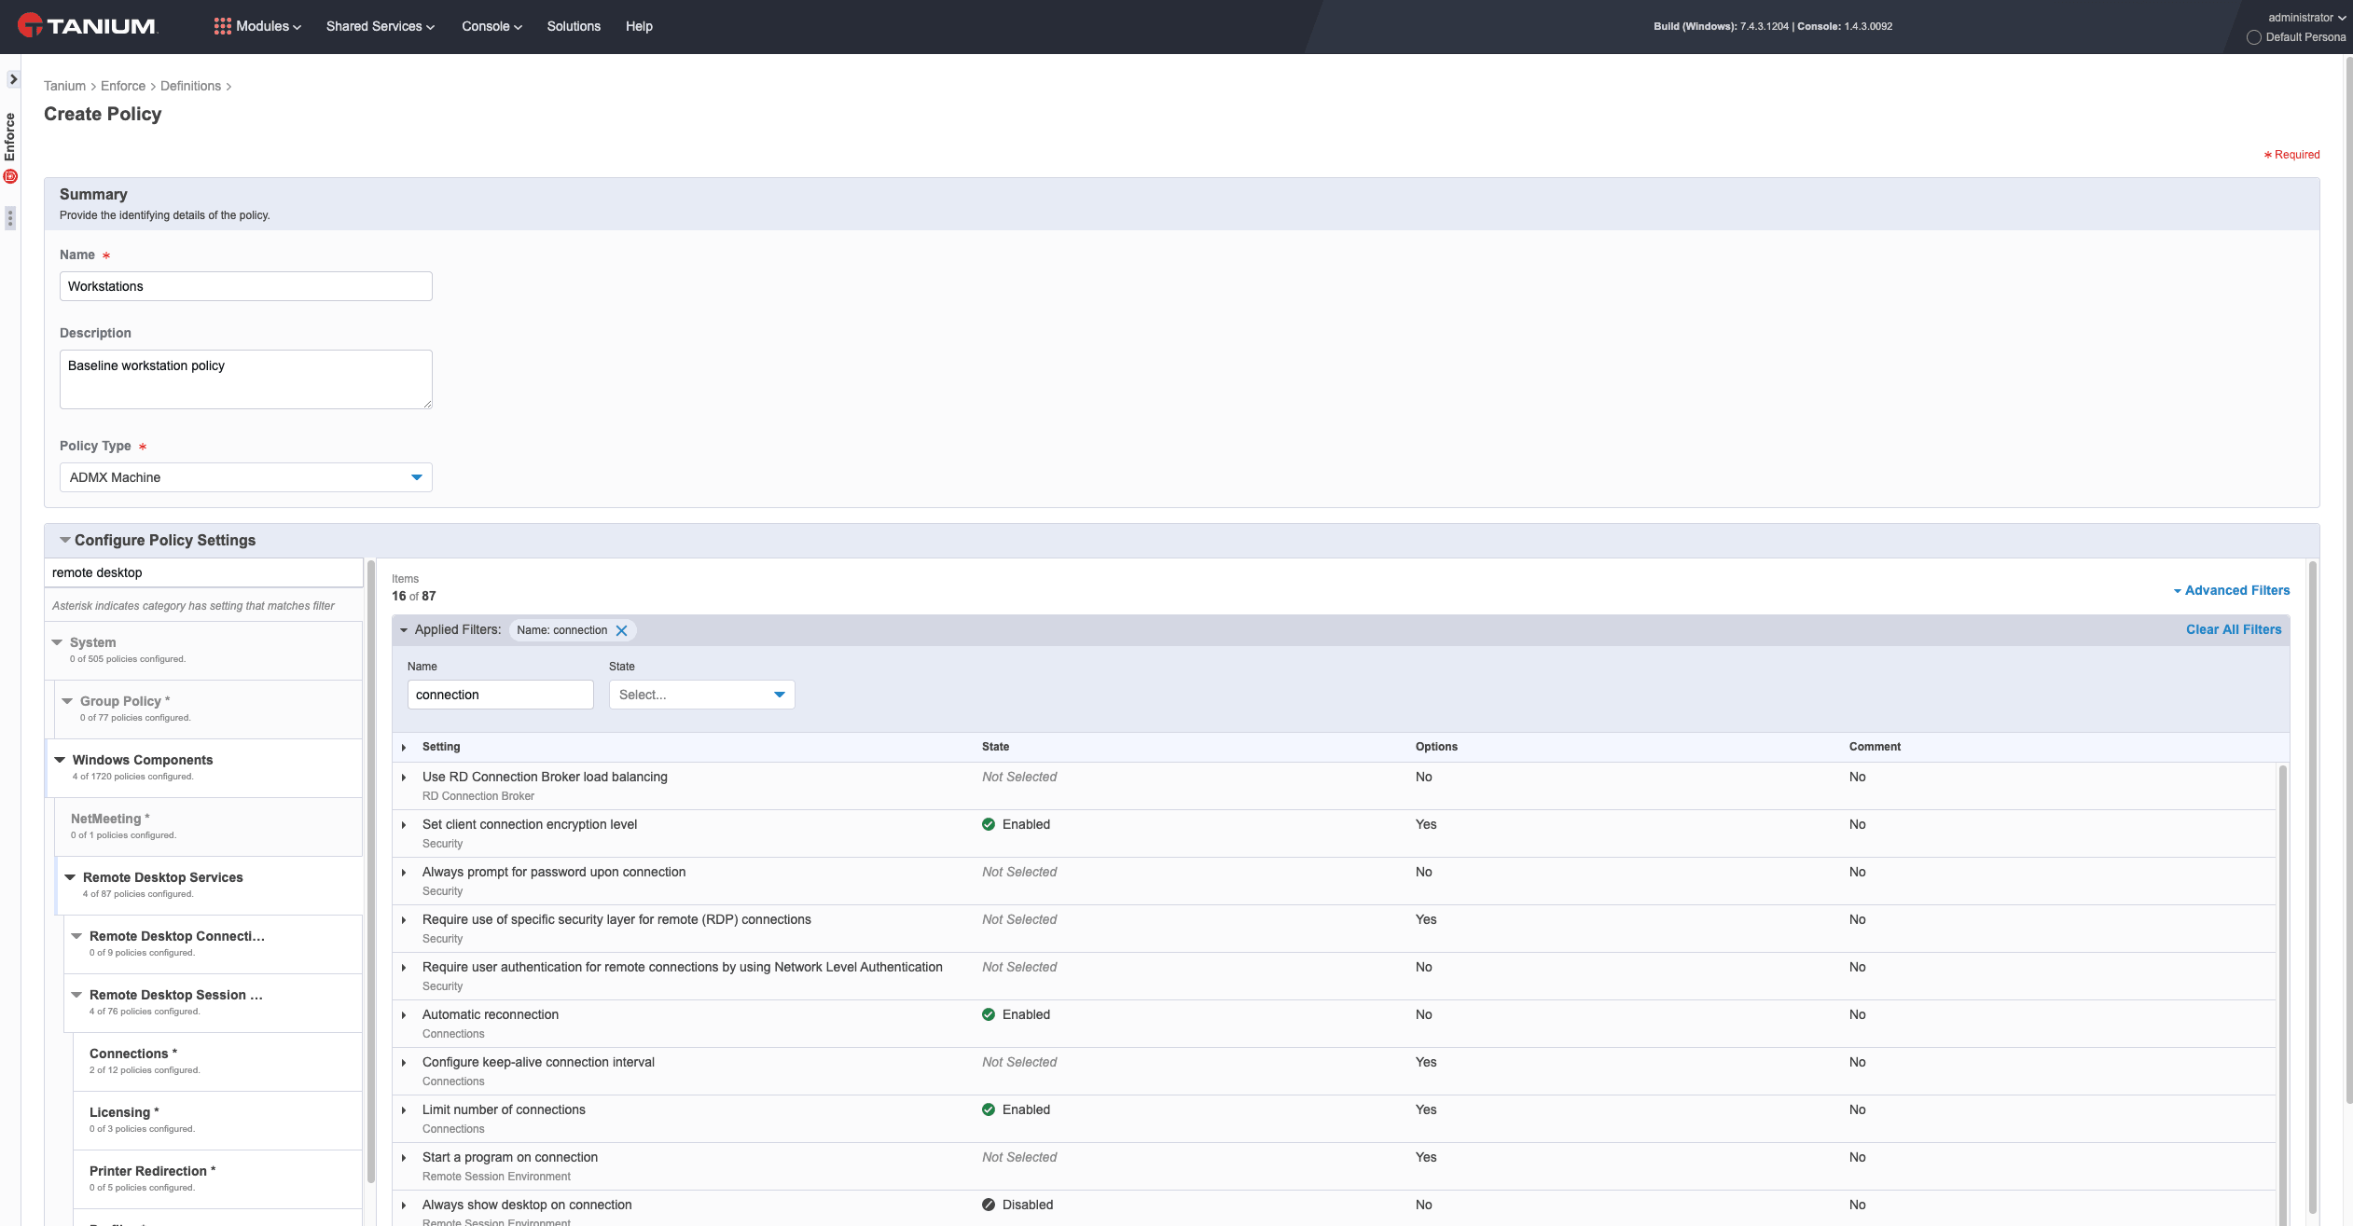
Task: Collapse Configure Policy Settings section
Action: click(65, 540)
